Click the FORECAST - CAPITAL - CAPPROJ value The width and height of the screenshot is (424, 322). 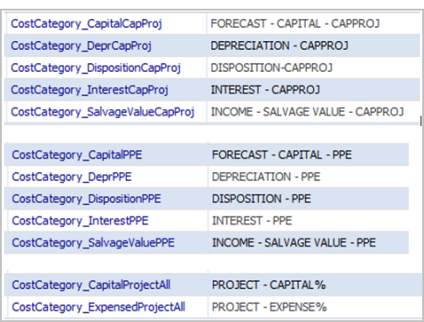tap(295, 24)
